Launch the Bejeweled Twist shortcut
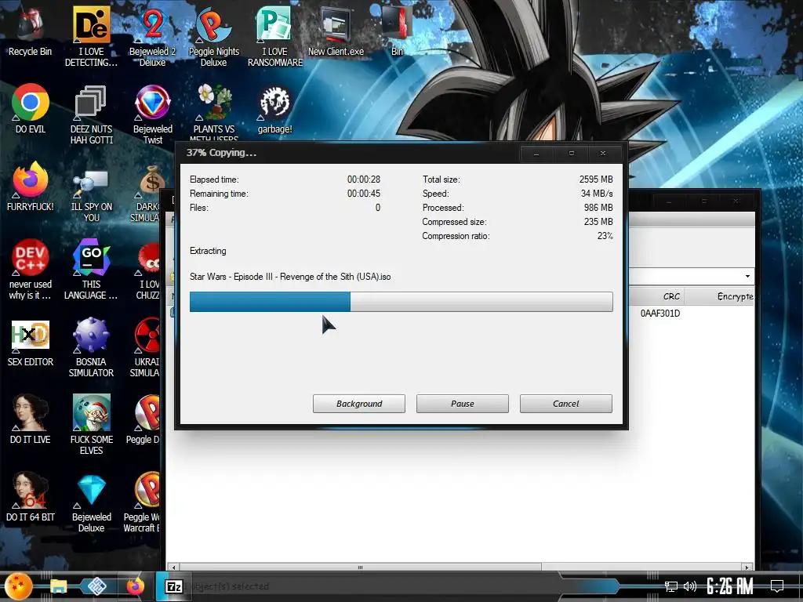803x602 pixels. tap(153, 114)
